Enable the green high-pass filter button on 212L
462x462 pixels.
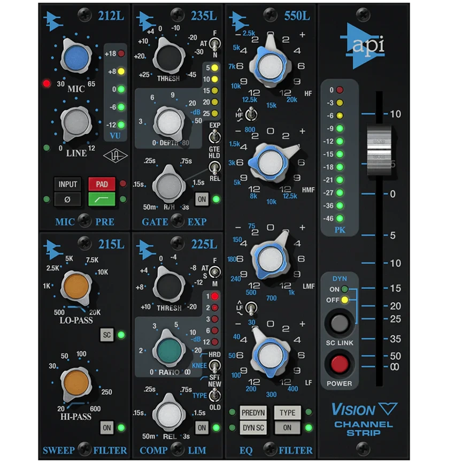point(102,199)
